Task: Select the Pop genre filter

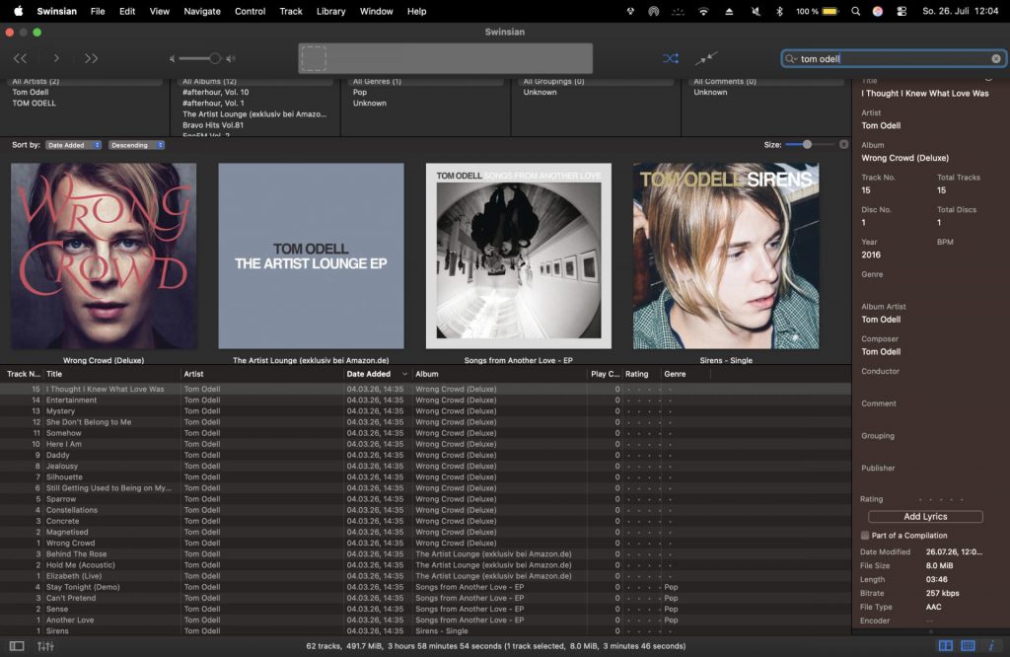Action: 360,92
